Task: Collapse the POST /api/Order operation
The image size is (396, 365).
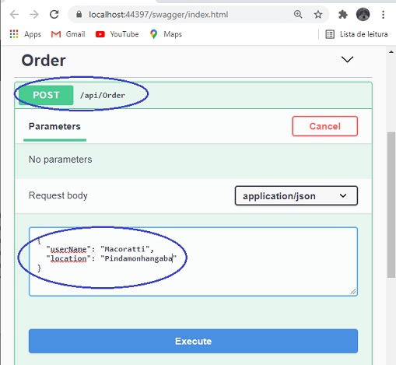Action: click(x=193, y=95)
